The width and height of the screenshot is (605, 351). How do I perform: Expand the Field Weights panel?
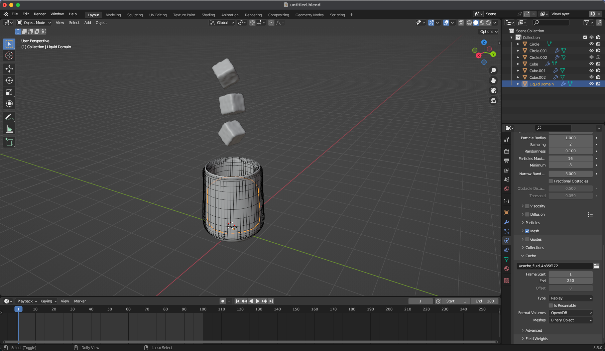(537, 339)
